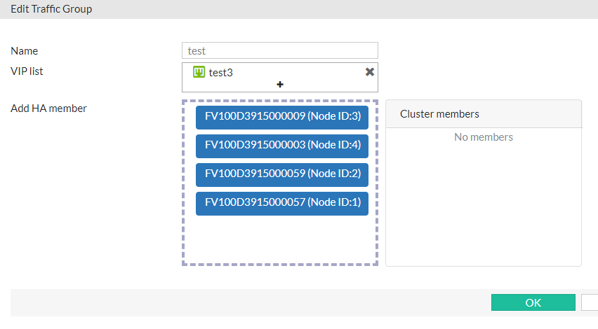Click the Cluster members panel header
This screenshot has width=598, height=329.
[483, 114]
